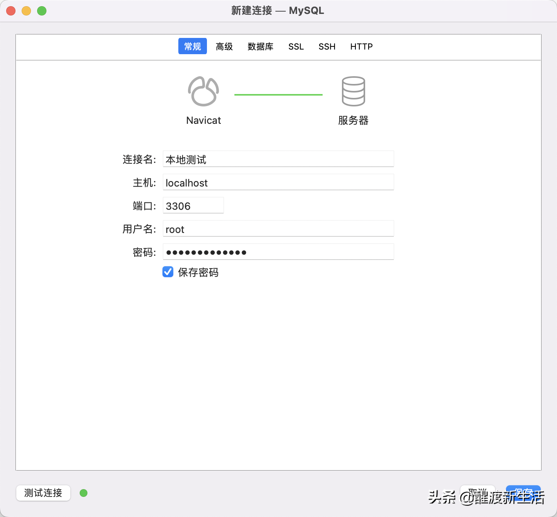557x517 pixels.
Task: Click the green line linking Navicat and 服务器
Action: coord(278,94)
